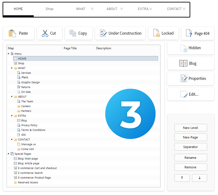Click the New Page button
Viewport: 218px width, 195px height.
pos(191,137)
